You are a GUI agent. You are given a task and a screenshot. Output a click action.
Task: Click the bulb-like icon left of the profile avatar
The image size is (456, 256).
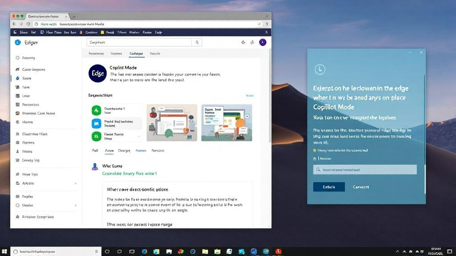tap(252, 42)
